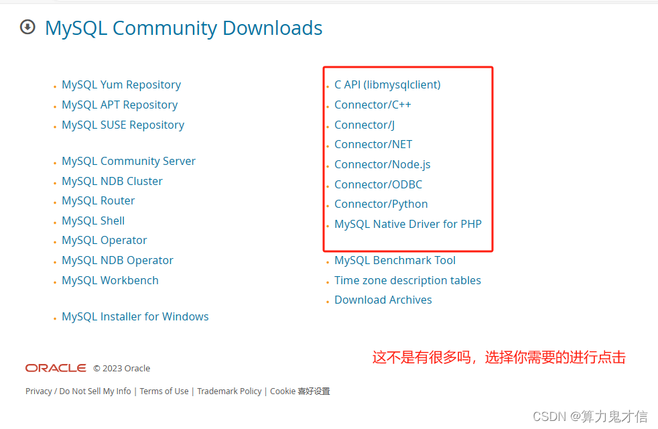
Task: Click MySQL Workbench download link
Action: tap(110, 280)
